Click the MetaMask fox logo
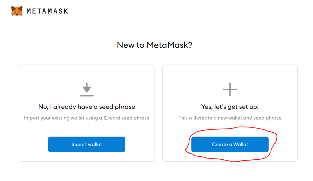 click(17, 11)
